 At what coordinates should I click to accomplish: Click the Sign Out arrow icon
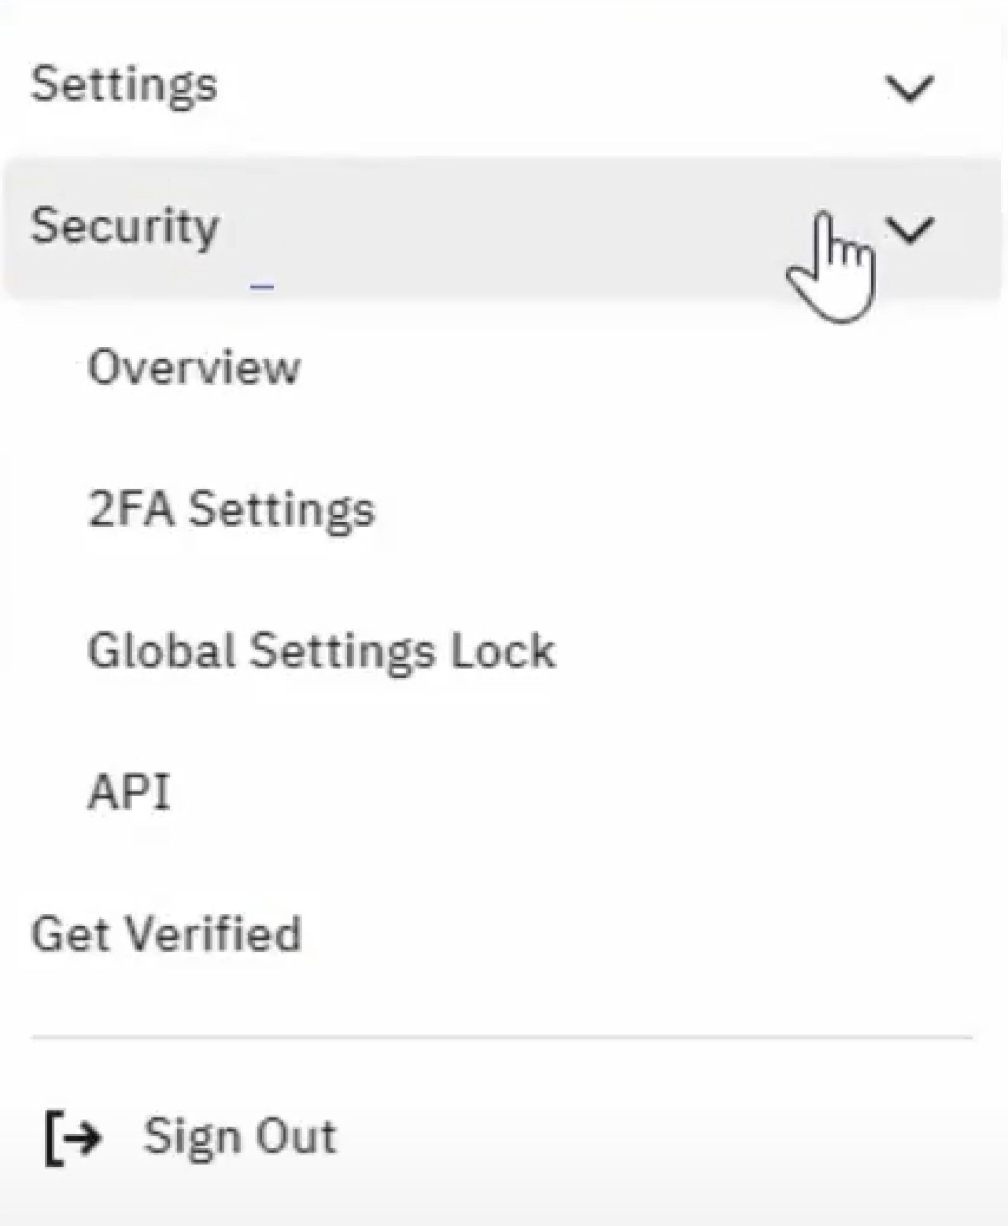(x=73, y=1137)
